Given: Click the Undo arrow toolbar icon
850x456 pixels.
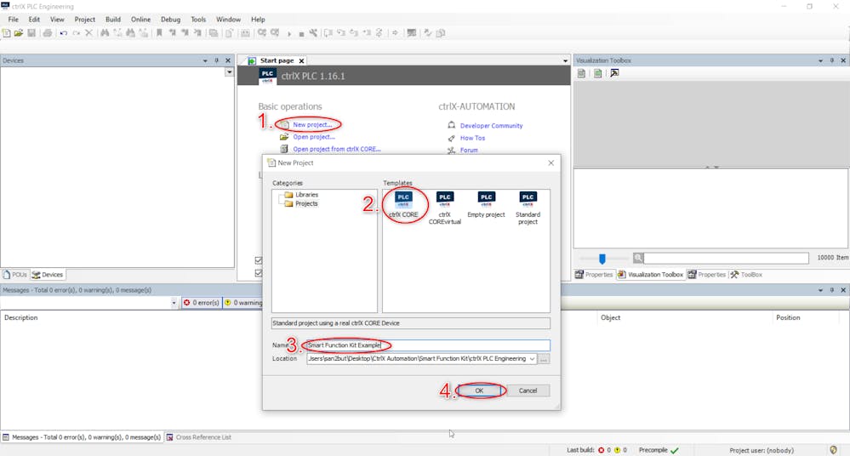Looking at the screenshot, I should (64, 33).
